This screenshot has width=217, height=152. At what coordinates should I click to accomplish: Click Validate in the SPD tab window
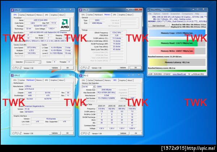tap(123, 133)
